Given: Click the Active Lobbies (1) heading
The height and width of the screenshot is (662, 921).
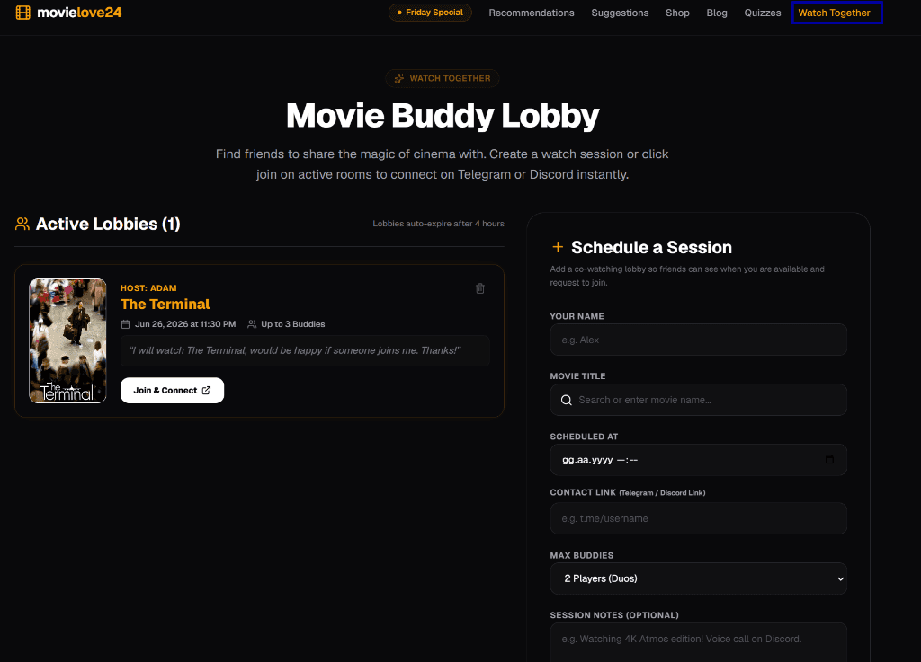Looking at the screenshot, I should pos(108,224).
